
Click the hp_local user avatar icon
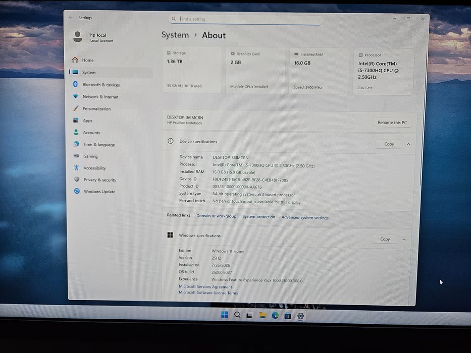click(78, 37)
